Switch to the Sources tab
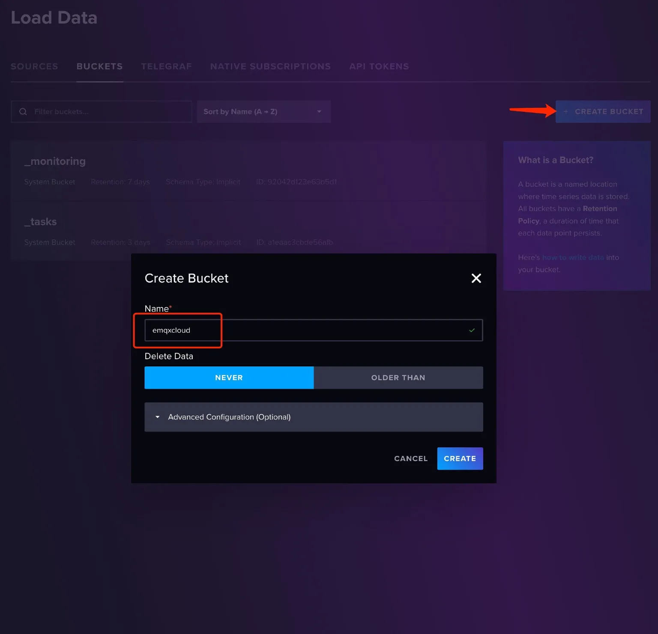This screenshot has height=634, width=658. 34,66
